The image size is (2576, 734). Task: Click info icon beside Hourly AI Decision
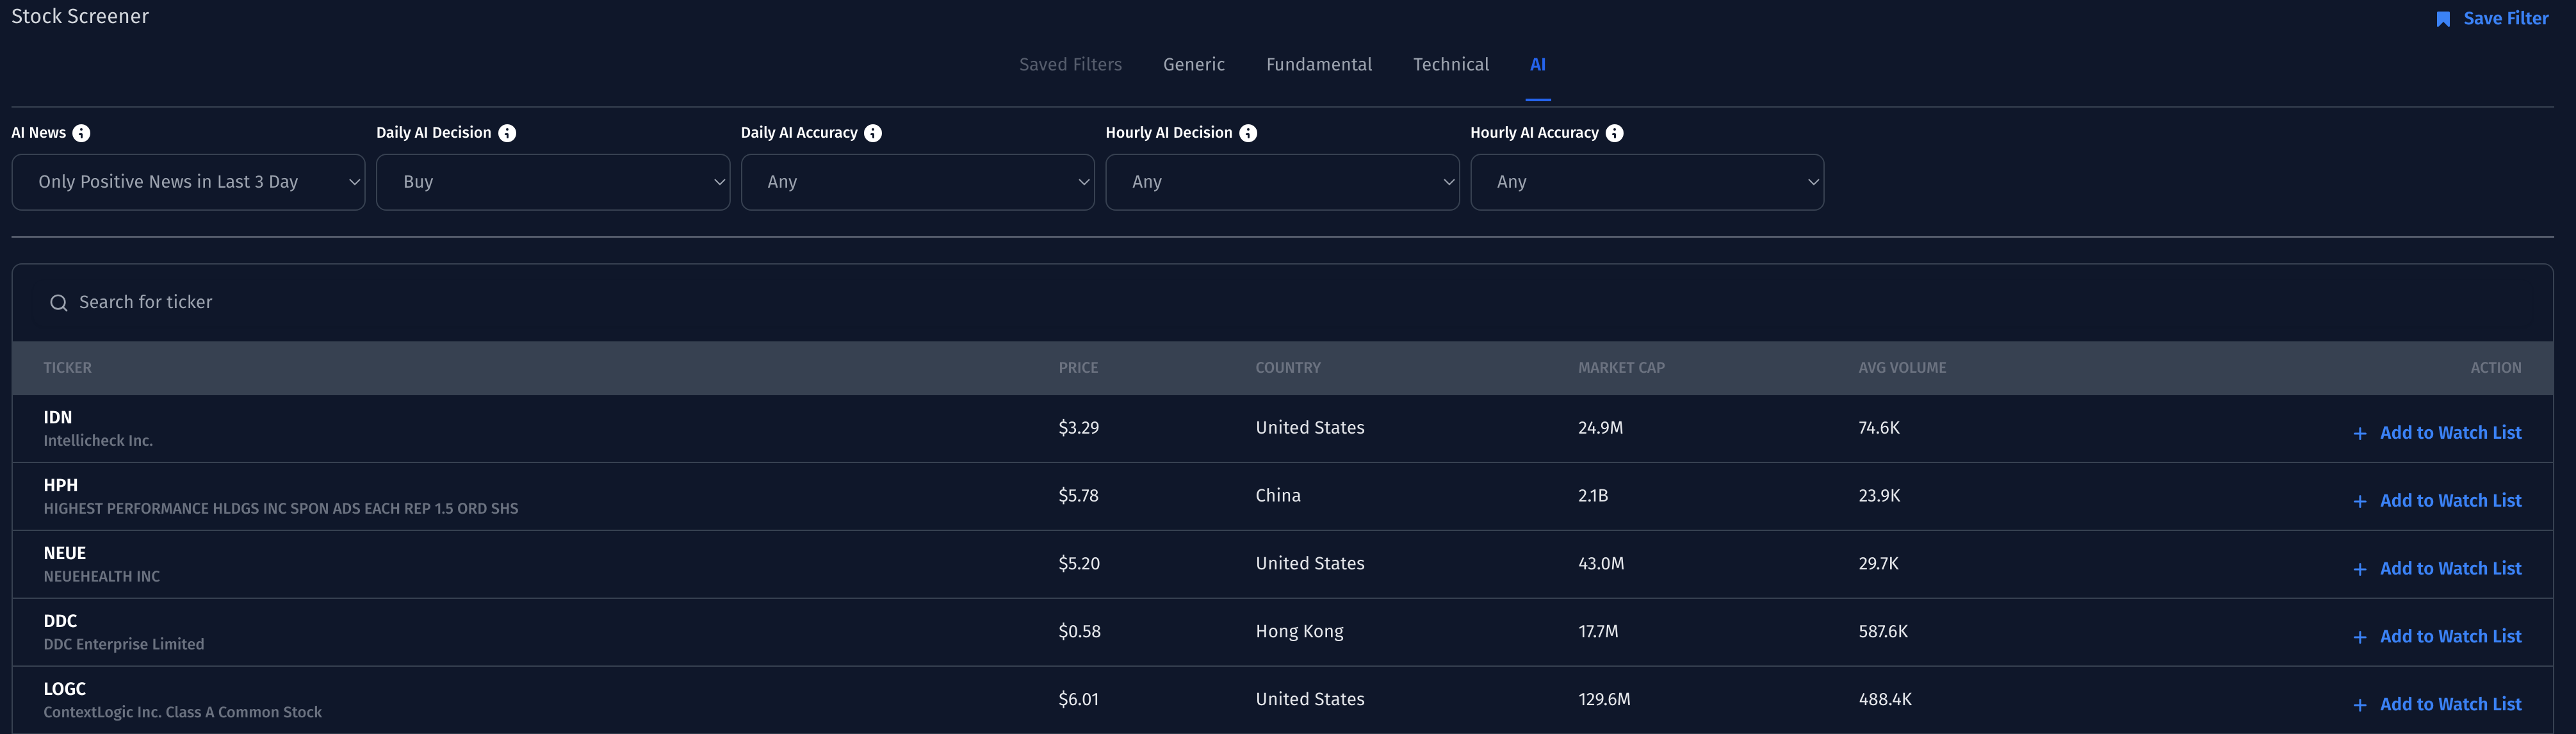[x=1248, y=133]
